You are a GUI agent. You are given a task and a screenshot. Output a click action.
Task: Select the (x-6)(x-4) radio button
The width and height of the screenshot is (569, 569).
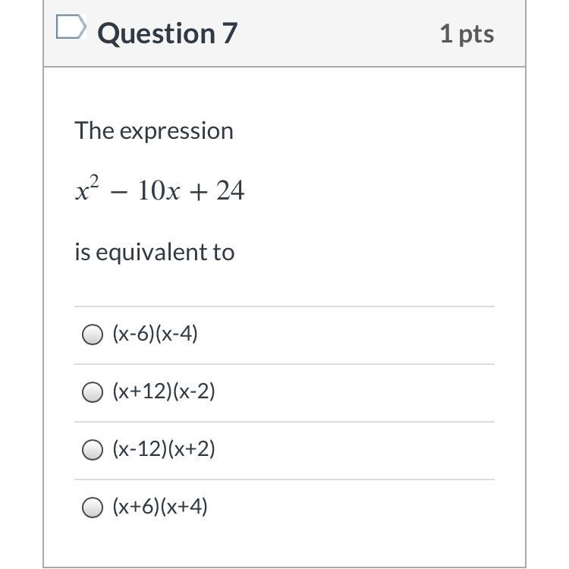pyautogui.click(x=93, y=335)
